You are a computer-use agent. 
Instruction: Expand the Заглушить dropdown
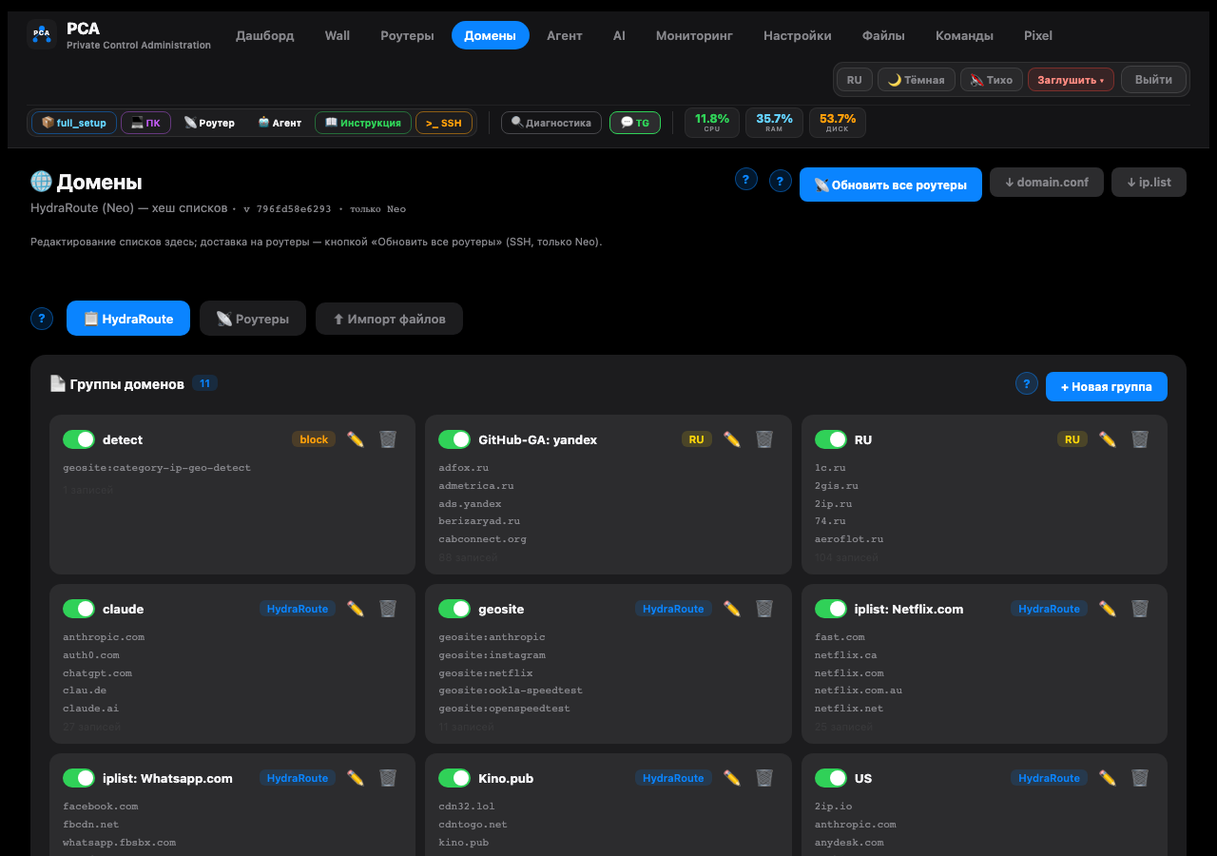tap(1071, 80)
